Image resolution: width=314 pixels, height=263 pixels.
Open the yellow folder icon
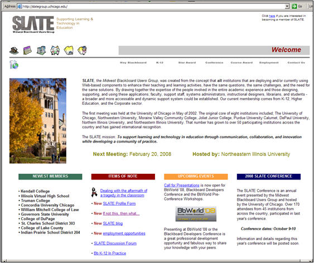(69, 50)
